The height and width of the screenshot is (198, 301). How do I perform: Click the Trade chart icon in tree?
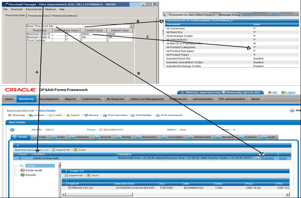(x=23, y=165)
